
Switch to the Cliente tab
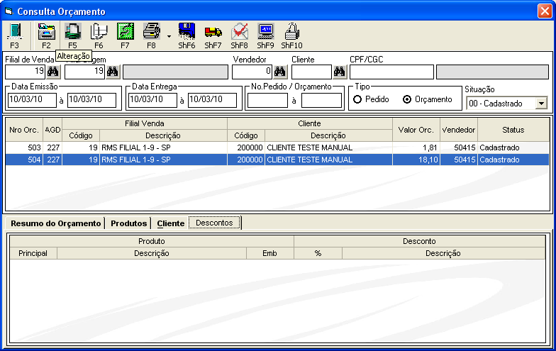point(170,223)
